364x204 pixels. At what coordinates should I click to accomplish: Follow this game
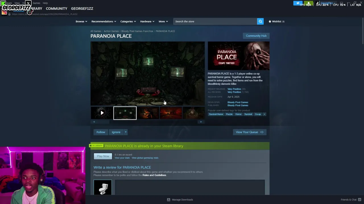tap(101, 132)
